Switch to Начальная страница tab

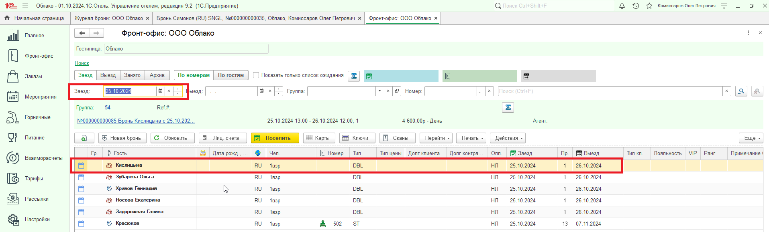[35, 18]
